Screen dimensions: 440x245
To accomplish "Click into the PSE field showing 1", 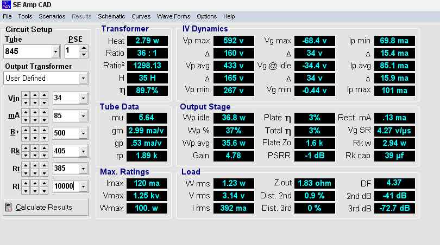I will (72, 51).
